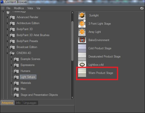Viewport: 145px width, 113px height.
Task: Click the eye icon at the menu bar's right end
Action: (x=142, y=8)
